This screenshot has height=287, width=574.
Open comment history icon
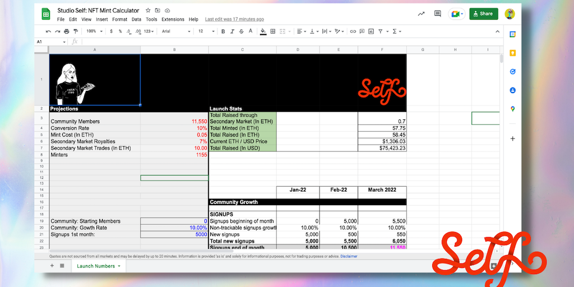click(x=438, y=13)
